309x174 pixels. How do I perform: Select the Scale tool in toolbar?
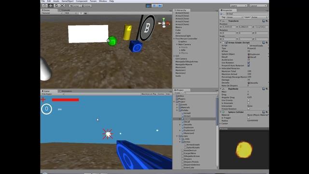[62, 6]
